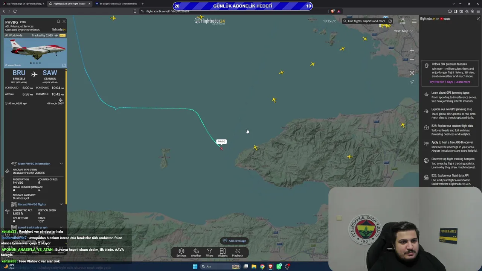Click the PHVBG callsign label on map
The image size is (482, 271).
coord(221,142)
